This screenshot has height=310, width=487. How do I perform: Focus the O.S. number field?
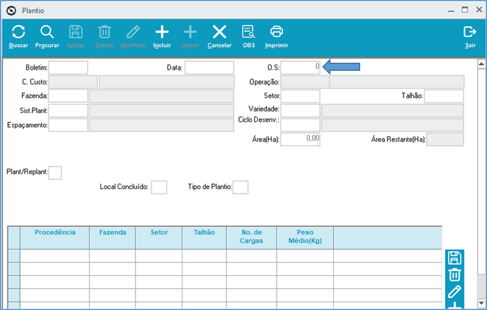(300, 68)
